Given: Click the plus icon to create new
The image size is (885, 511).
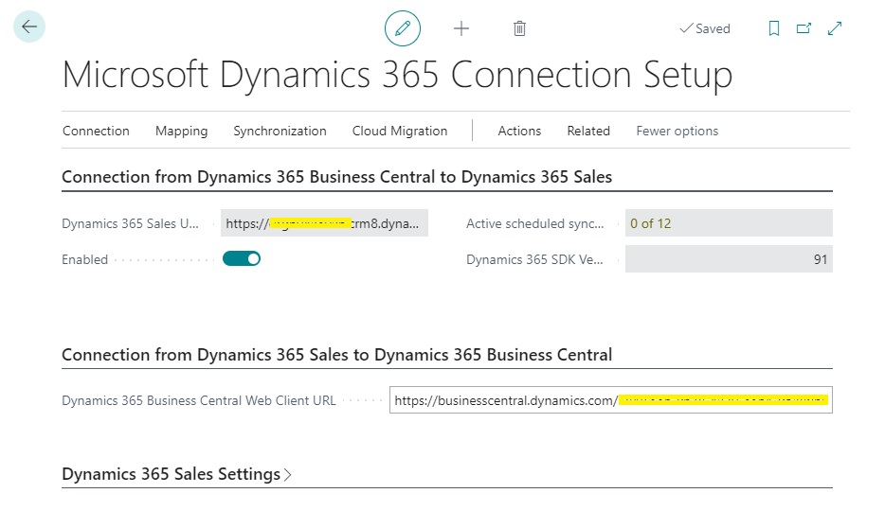Looking at the screenshot, I should click(461, 28).
